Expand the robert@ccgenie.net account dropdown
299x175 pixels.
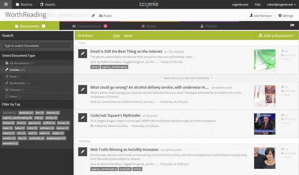[x=281, y=4]
